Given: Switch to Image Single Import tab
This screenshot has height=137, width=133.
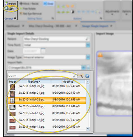Looking at the screenshot, I should click(x=95, y=26).
